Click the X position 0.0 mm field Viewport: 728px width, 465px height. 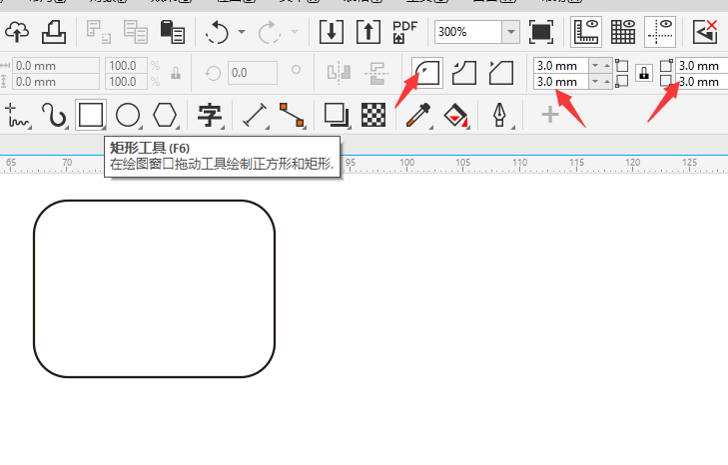coord(56,66)
